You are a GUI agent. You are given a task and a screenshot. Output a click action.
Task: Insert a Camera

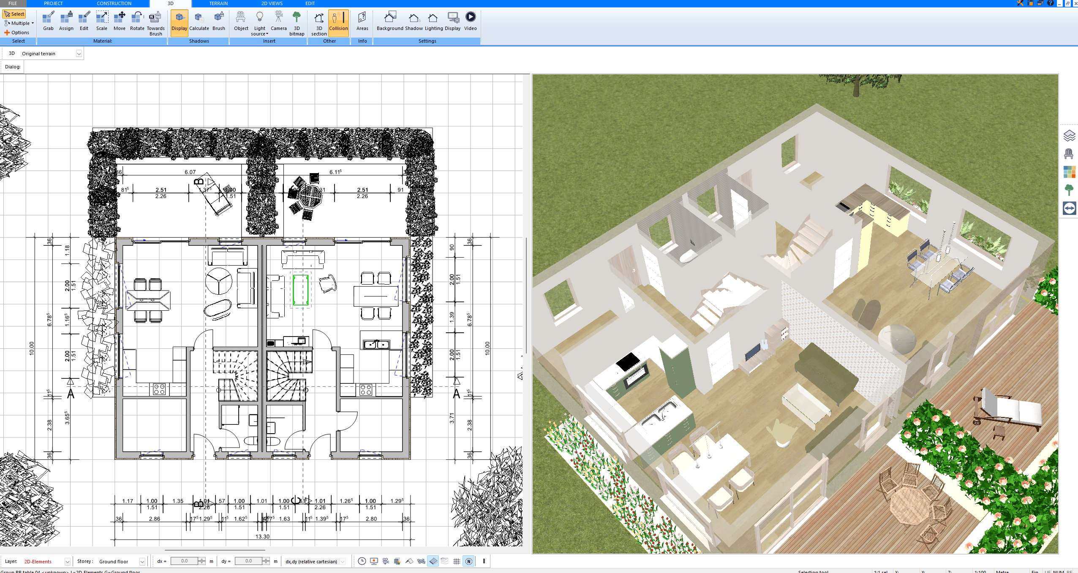click(x=278, y=21)
